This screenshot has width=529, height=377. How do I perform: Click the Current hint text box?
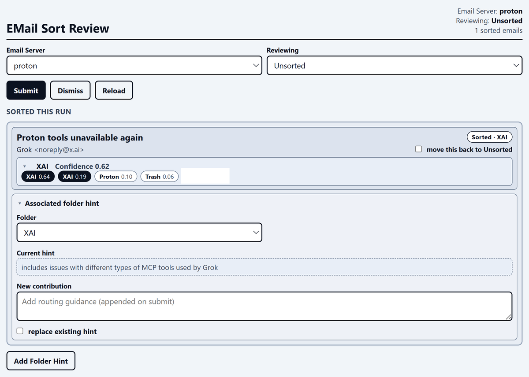(x=264, y=267)
